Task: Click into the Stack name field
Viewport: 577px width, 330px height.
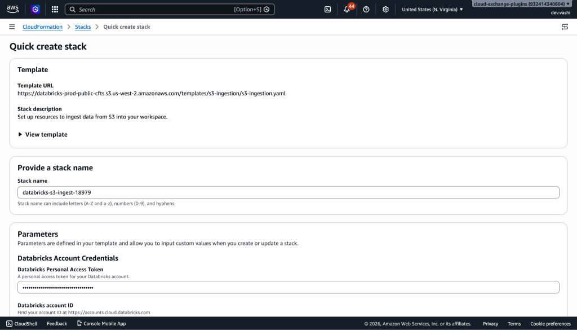Action: tap(288, 192)
